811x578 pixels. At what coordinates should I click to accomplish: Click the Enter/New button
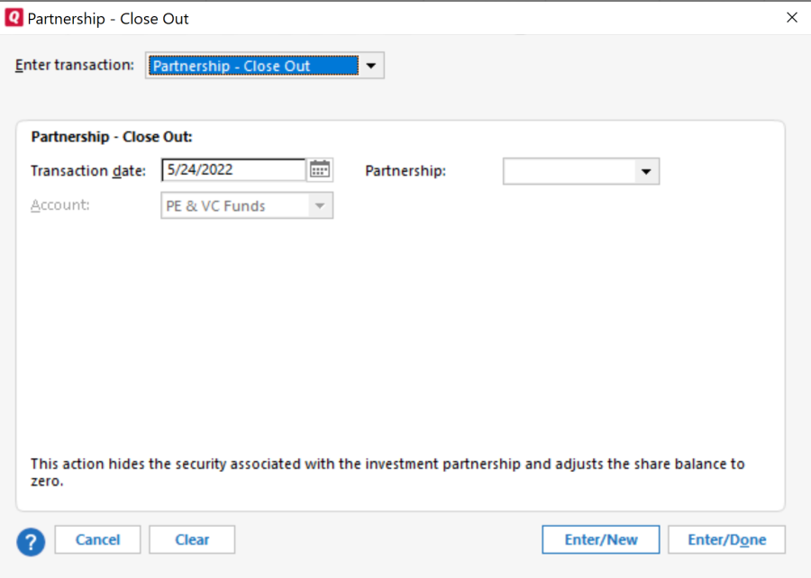(x=600, y=540)
